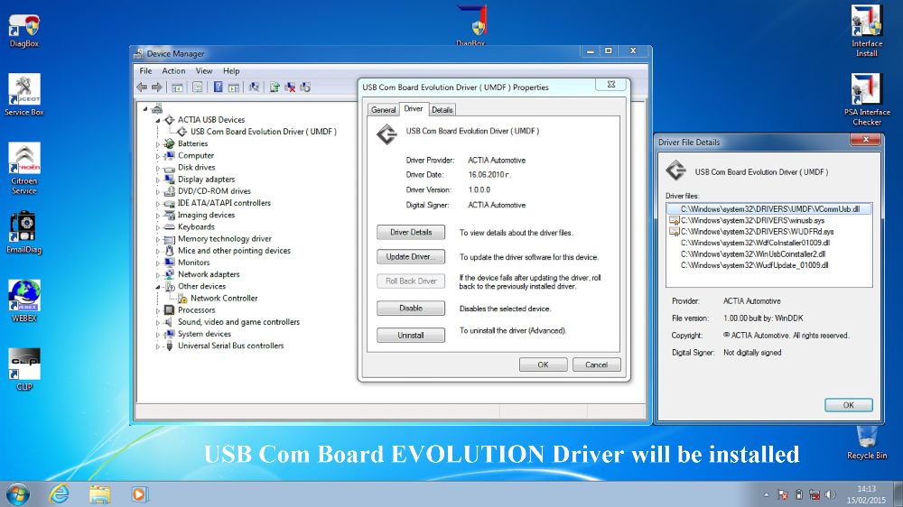
Task: Expand the Batteries node
Action: tap(158, 143)
